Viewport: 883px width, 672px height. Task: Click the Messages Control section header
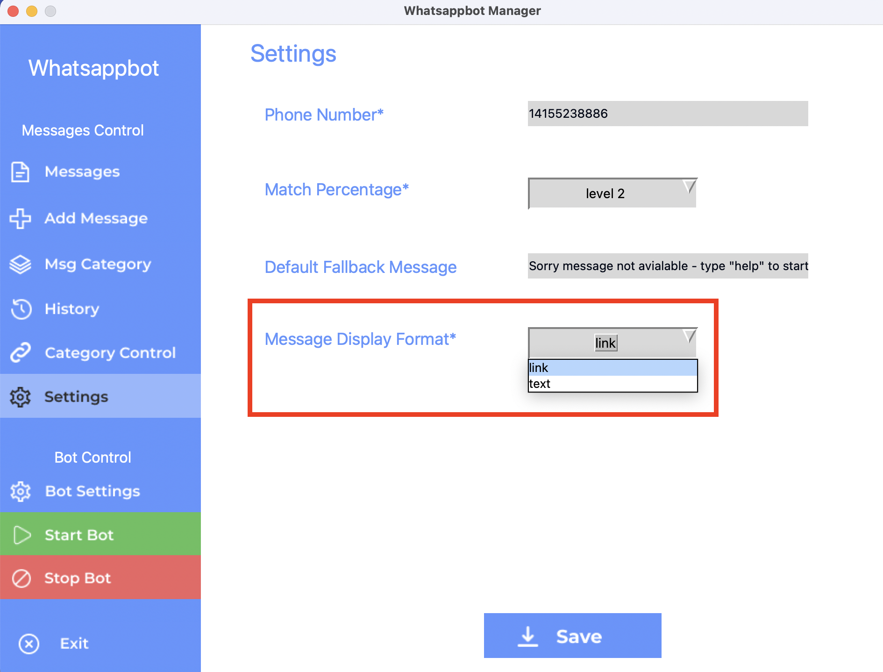pos(83,130)
